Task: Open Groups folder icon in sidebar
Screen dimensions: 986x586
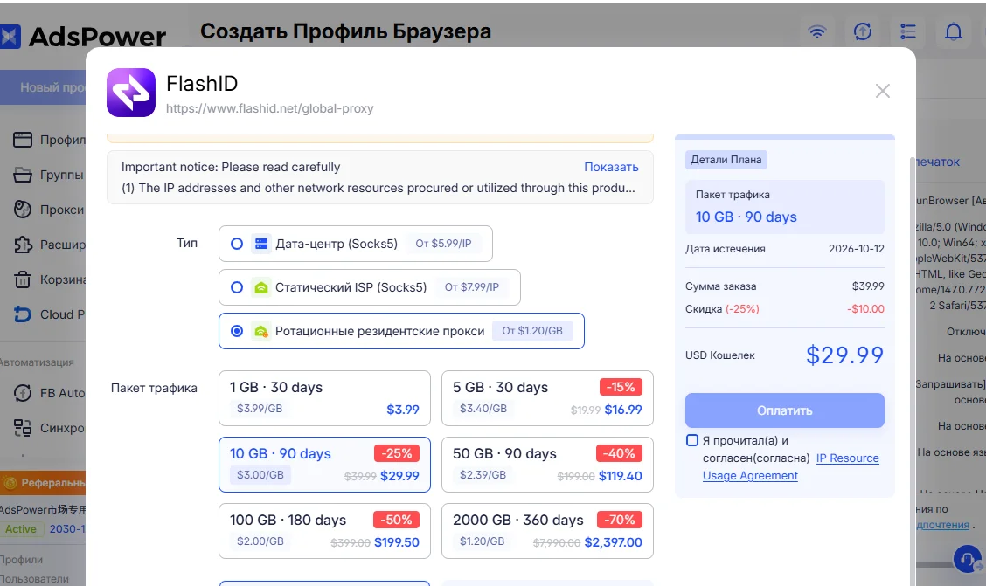Action: [23, 175]
